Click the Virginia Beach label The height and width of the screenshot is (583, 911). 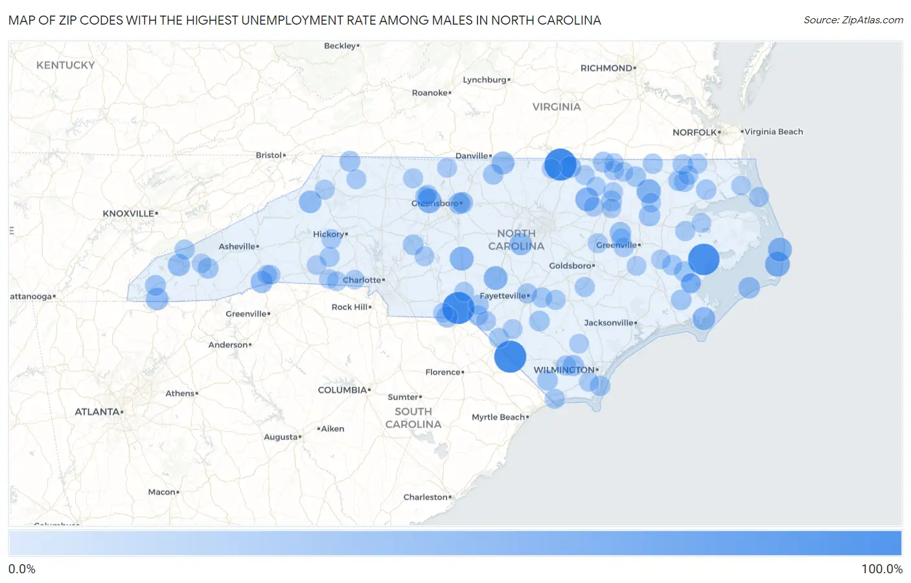click(774, 132)
